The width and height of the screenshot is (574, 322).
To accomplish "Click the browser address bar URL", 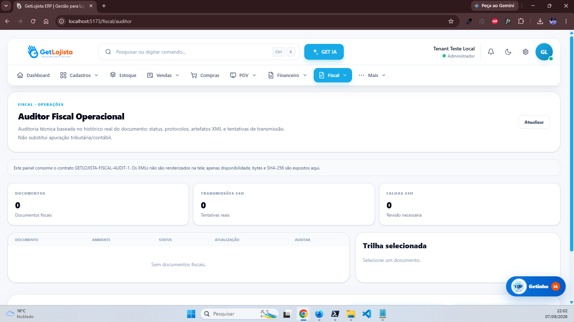I will point(100,21).
